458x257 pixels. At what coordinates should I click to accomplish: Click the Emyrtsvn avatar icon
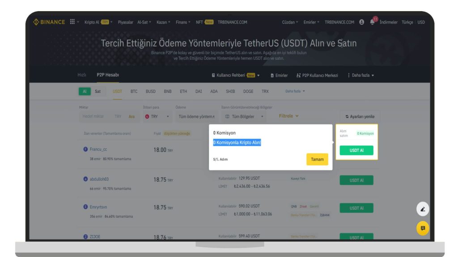pos(85,207)
